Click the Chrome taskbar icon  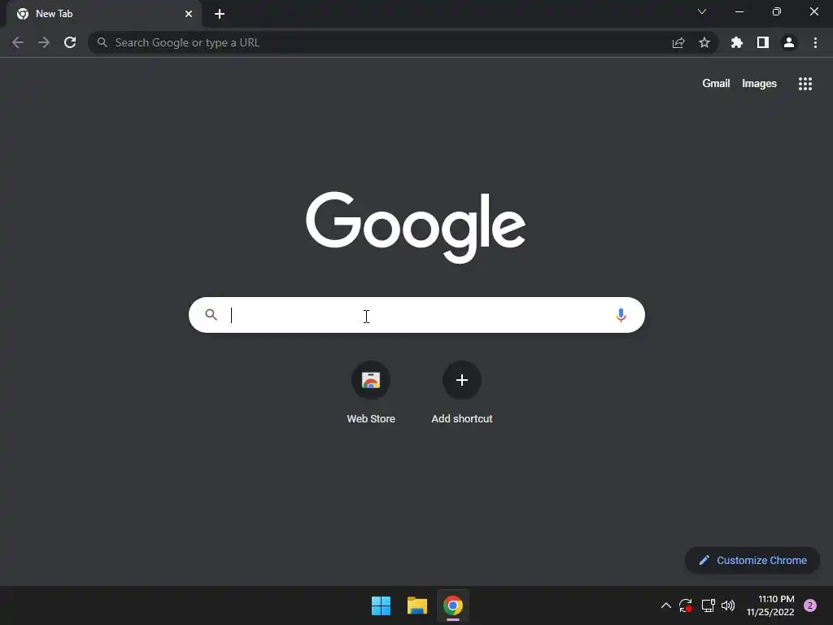(453, 605)
